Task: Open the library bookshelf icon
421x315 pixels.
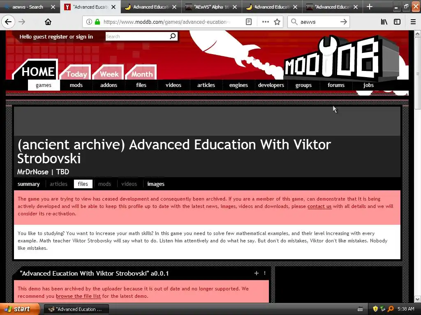Action: tap(384, 22)
